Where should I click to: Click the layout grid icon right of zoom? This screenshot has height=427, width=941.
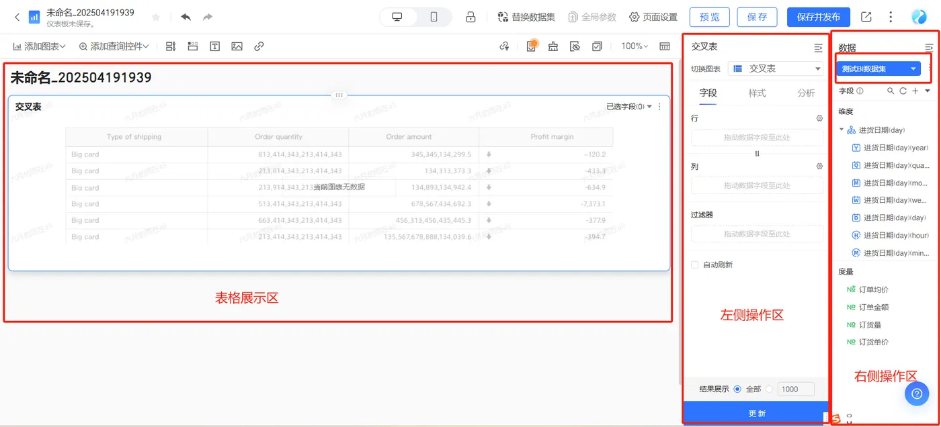665,46
